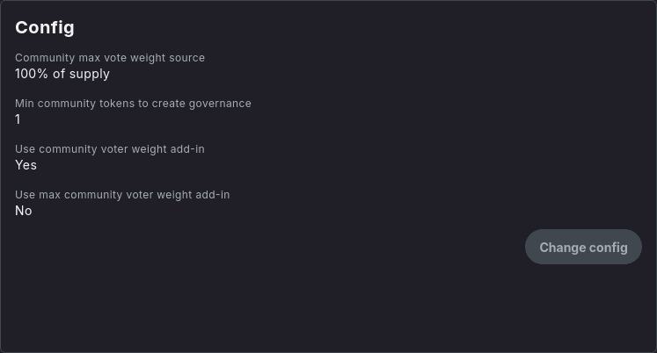657x353 pixels.
Task: Click the No text under max voter add-in
Action: tap(24, 211)
